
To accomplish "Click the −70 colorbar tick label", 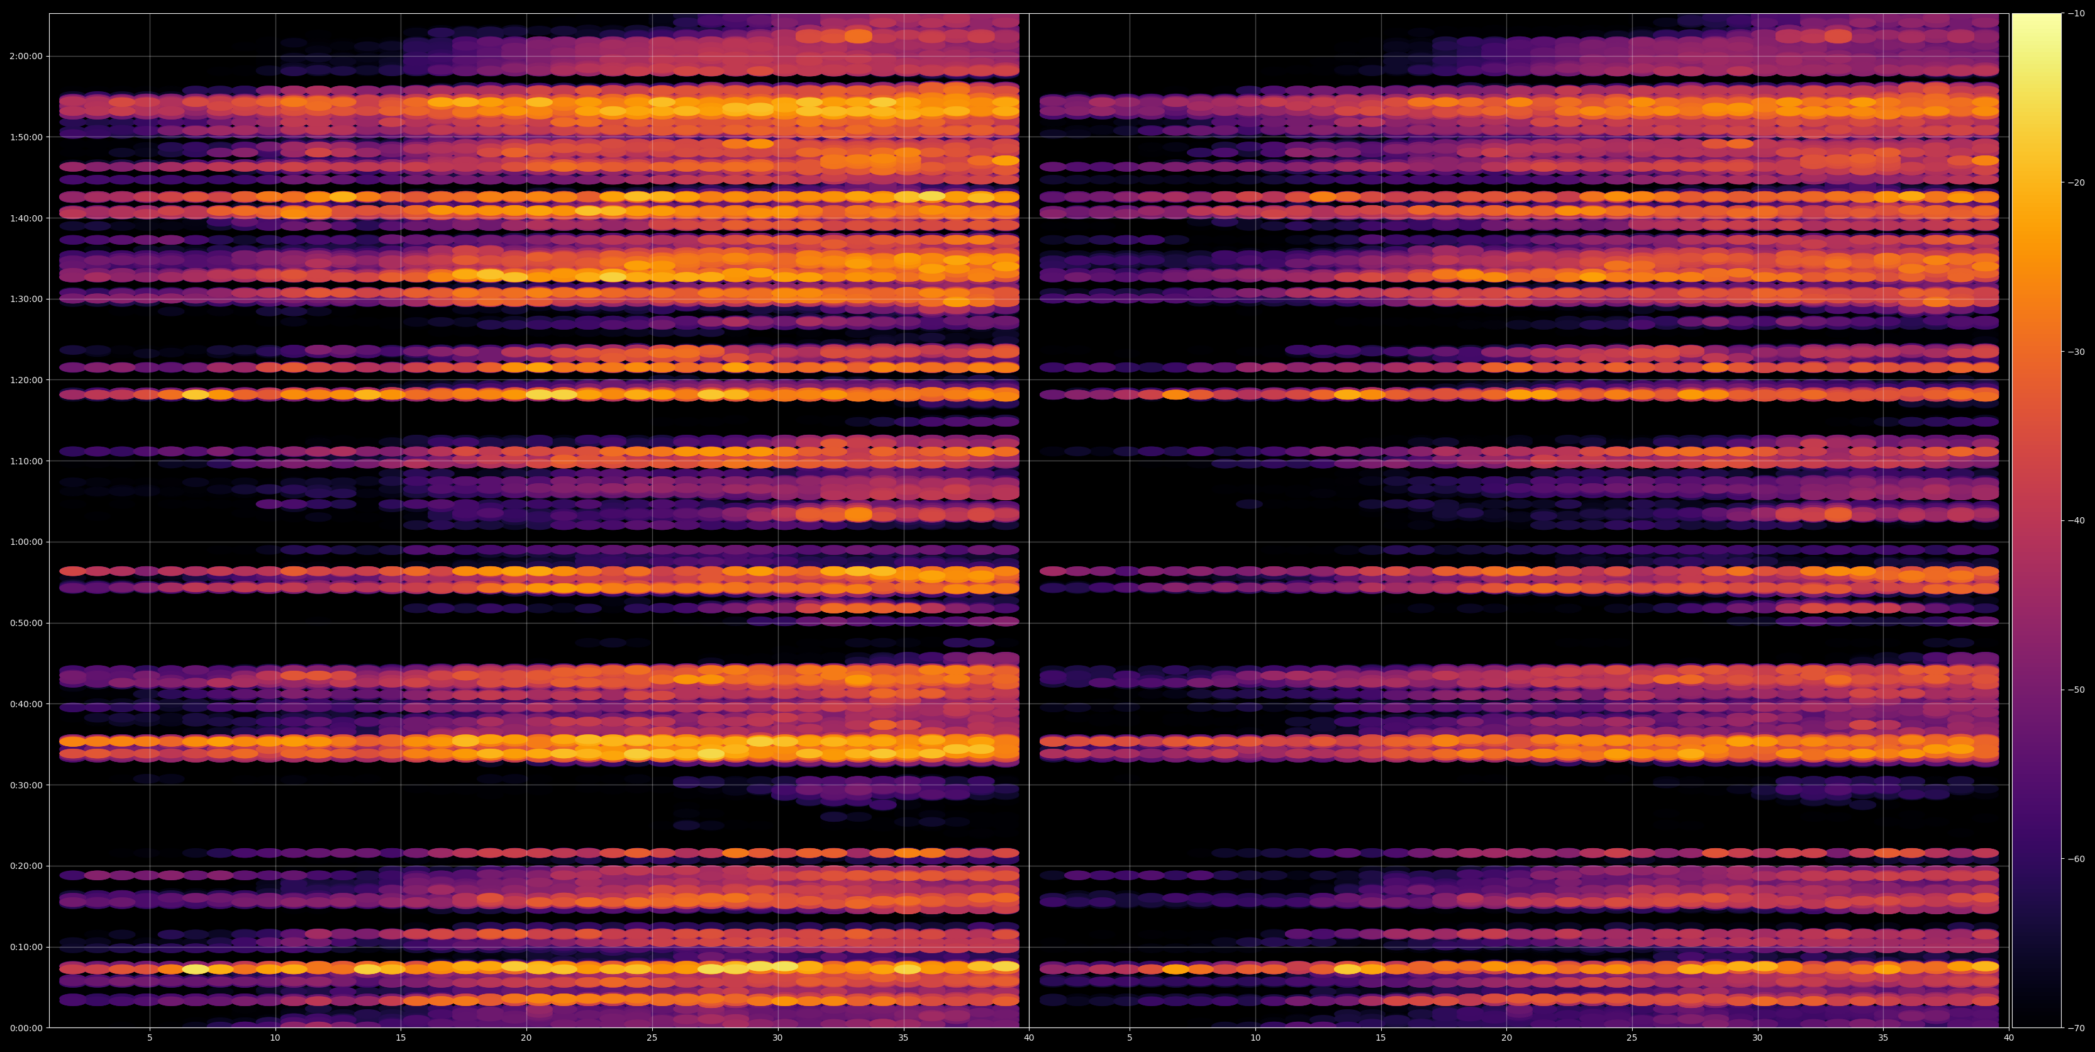I will click(x=2076, y=1027).
